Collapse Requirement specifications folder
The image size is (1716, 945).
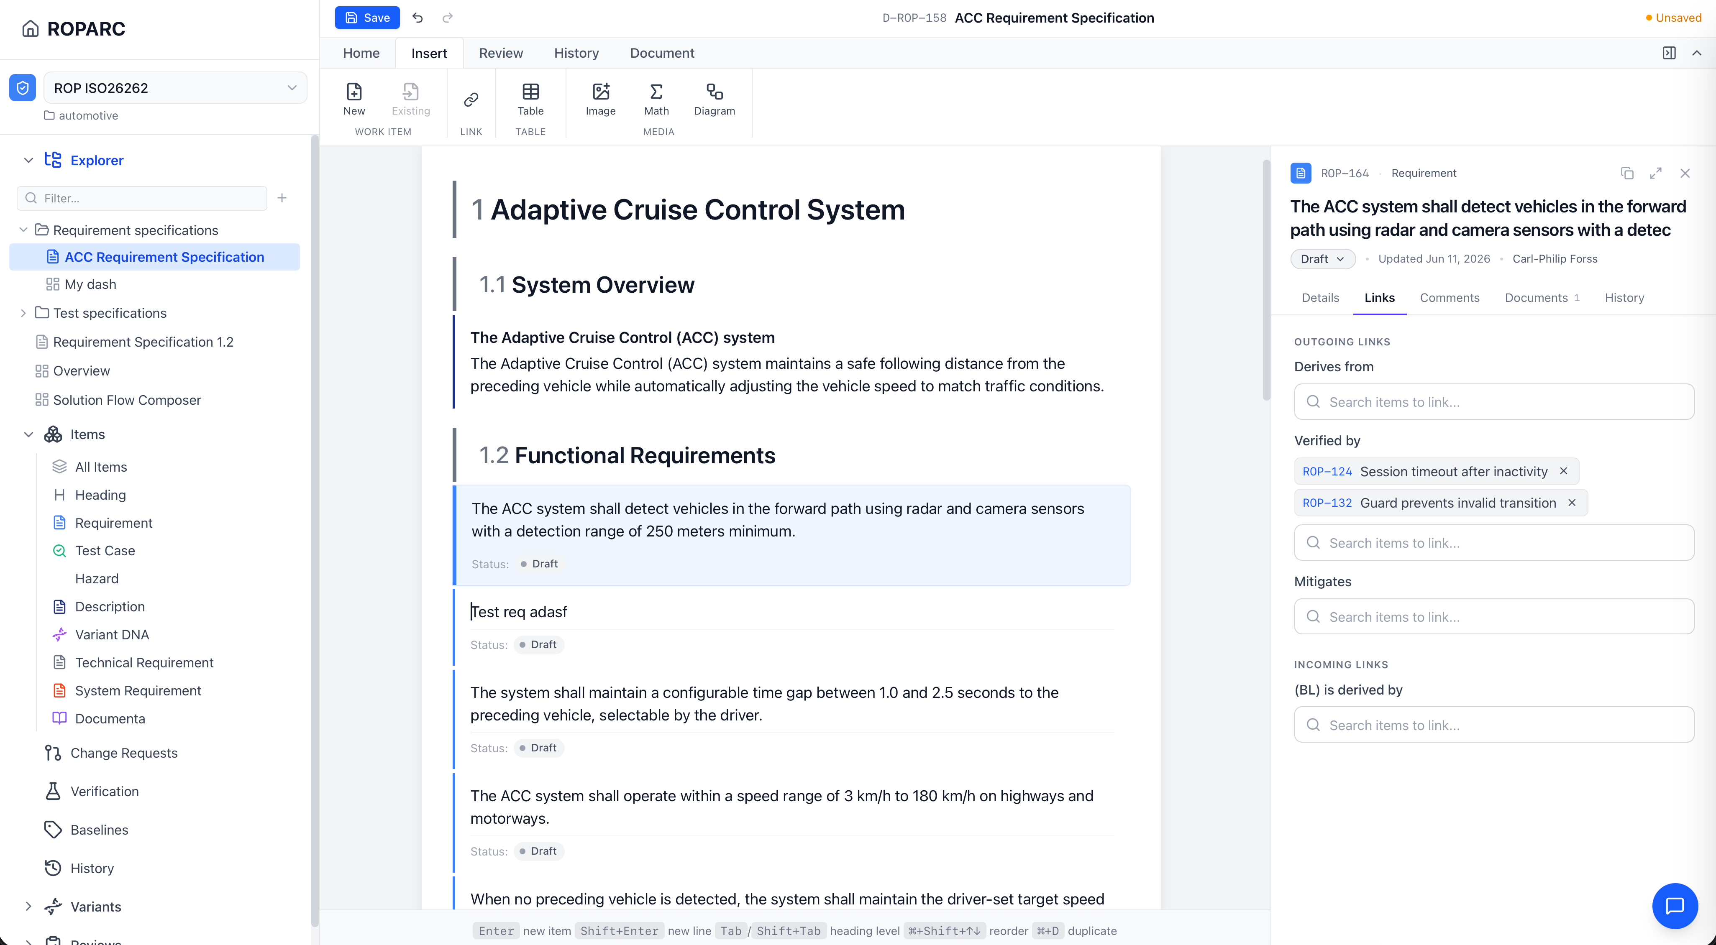coord(23,230)
